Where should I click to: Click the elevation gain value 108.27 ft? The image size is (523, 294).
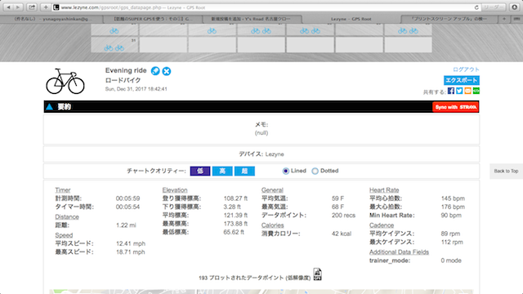[x=235, y=198]
